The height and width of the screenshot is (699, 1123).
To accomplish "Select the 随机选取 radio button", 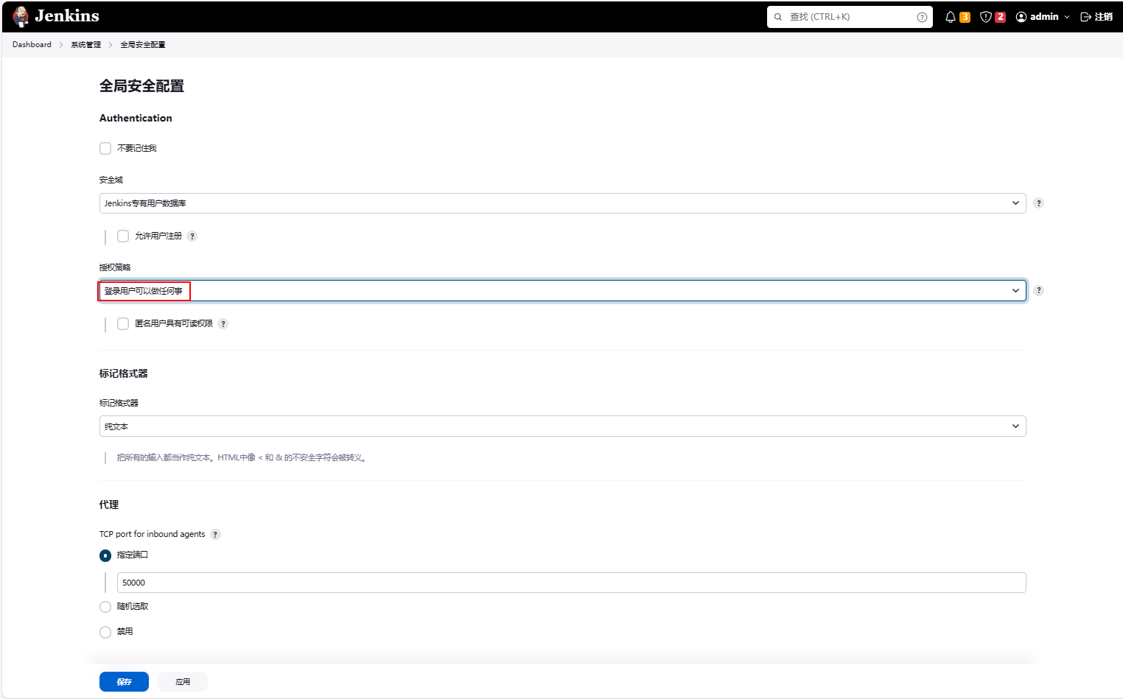I will pyautogui.click(x=105, y=607).
